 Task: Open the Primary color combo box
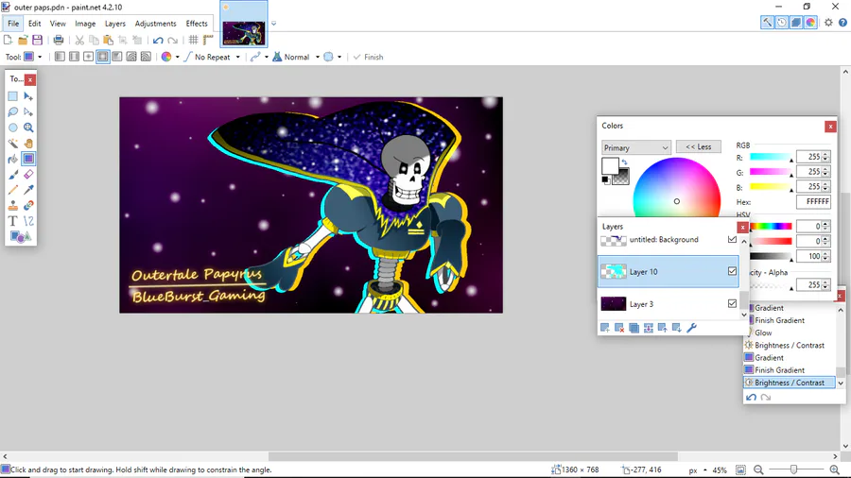[x=636, y=147]
